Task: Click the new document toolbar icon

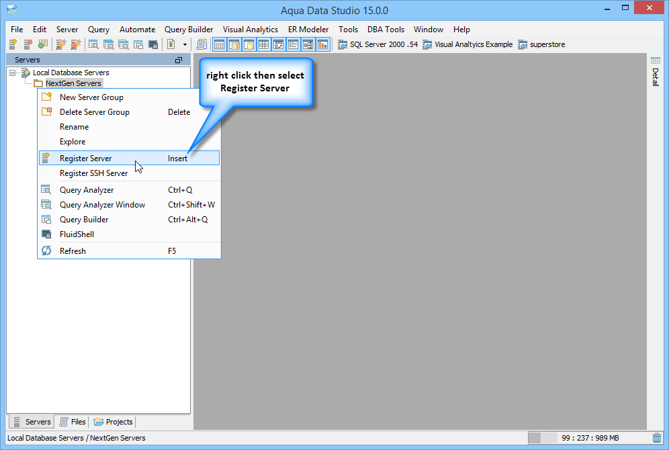Action: (x=171, y=44)
